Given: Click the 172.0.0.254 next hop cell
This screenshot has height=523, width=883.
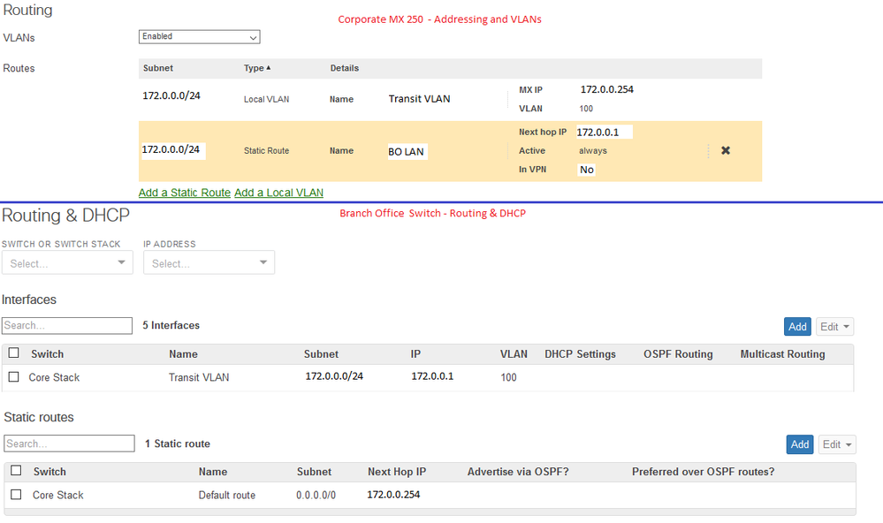Looking at the screenshot, I should pyautogui.click(x=393, y=495).
